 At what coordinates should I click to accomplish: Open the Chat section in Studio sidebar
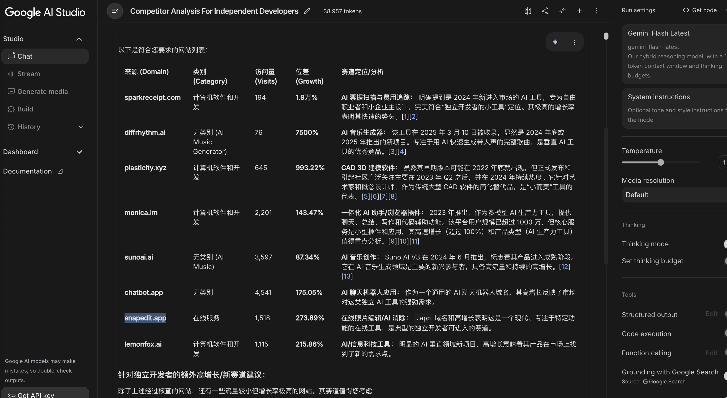tap(45, 56)
